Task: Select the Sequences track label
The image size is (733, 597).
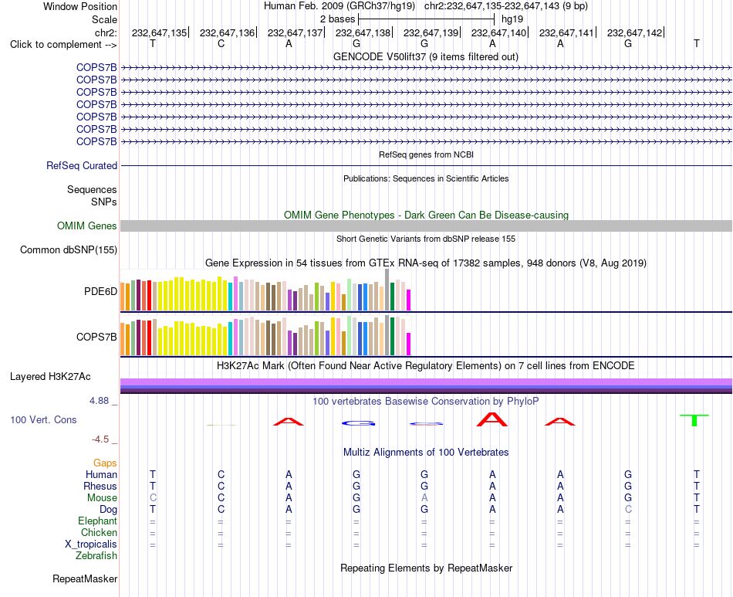Action: coord(92,189)
